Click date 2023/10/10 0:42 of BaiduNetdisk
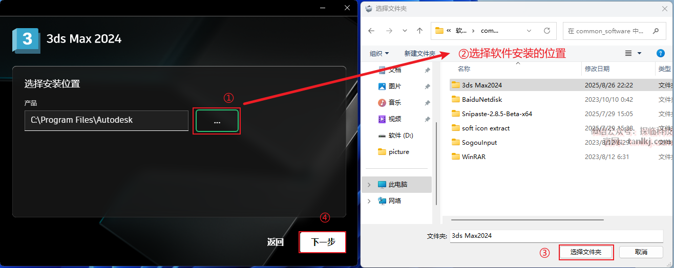Screen dimensions: 674x268 point(608,99)
